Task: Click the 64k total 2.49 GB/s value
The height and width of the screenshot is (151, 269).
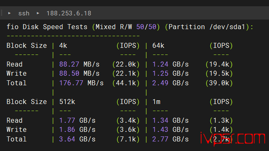Action: (170, 83)
